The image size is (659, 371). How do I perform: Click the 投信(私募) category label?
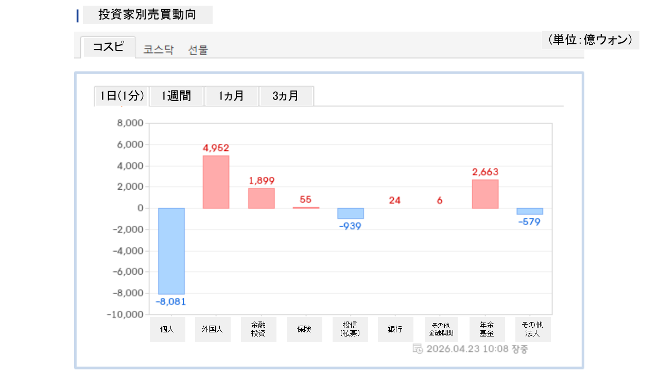point(350,329)
